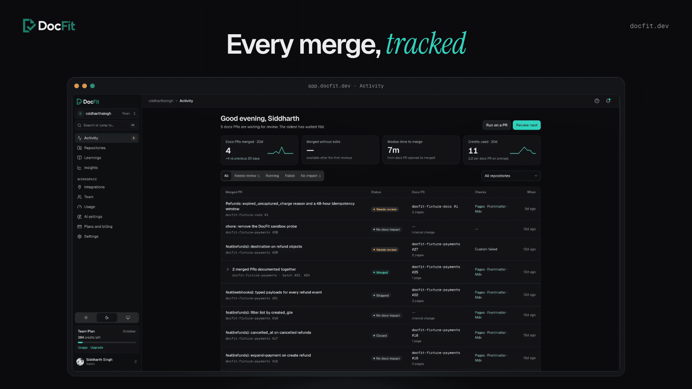Click the DocFit logo in the sidebar
Image resolution: width=692 pixels, height=389 pixels.
point(88,102)
